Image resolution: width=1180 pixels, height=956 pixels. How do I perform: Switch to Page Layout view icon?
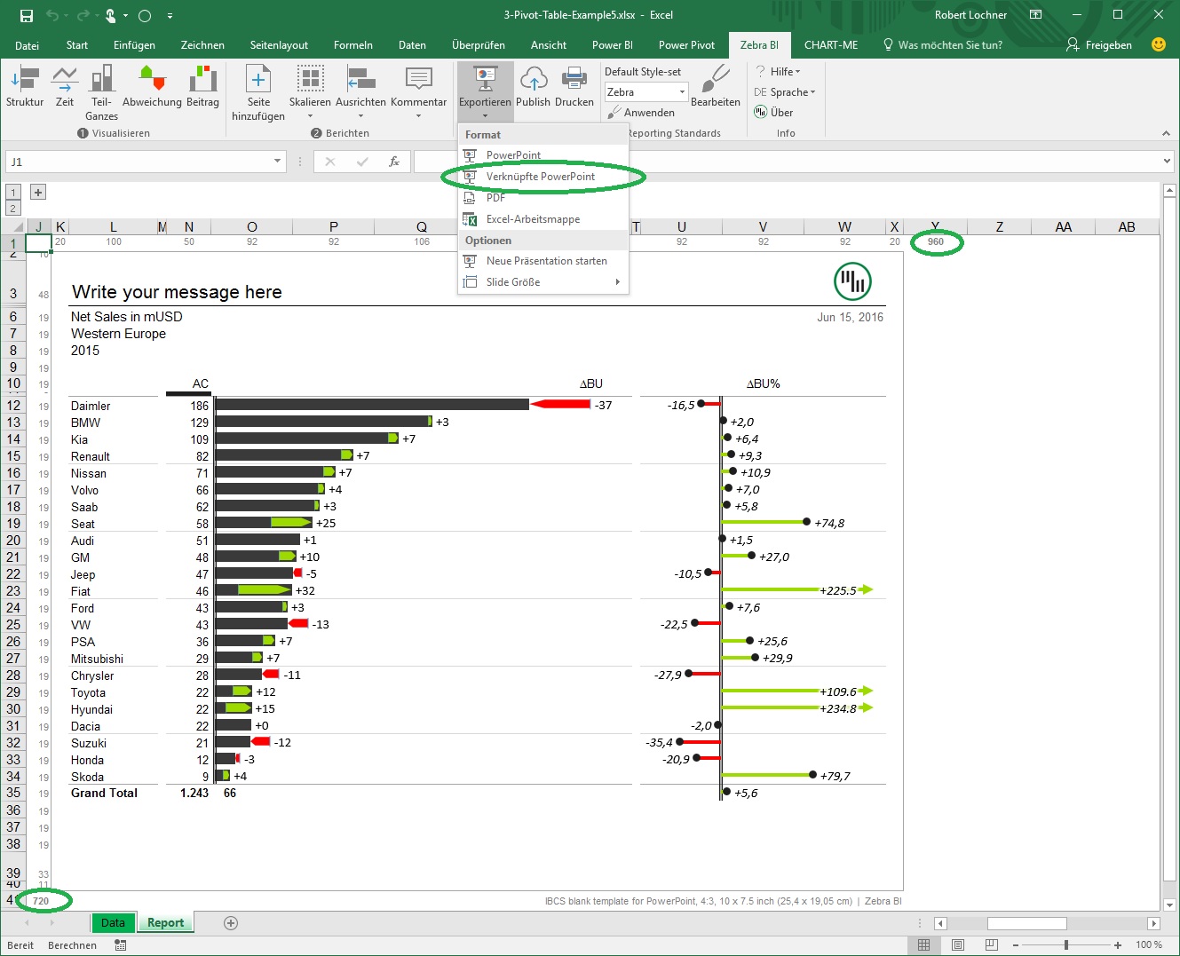(958, 945)
